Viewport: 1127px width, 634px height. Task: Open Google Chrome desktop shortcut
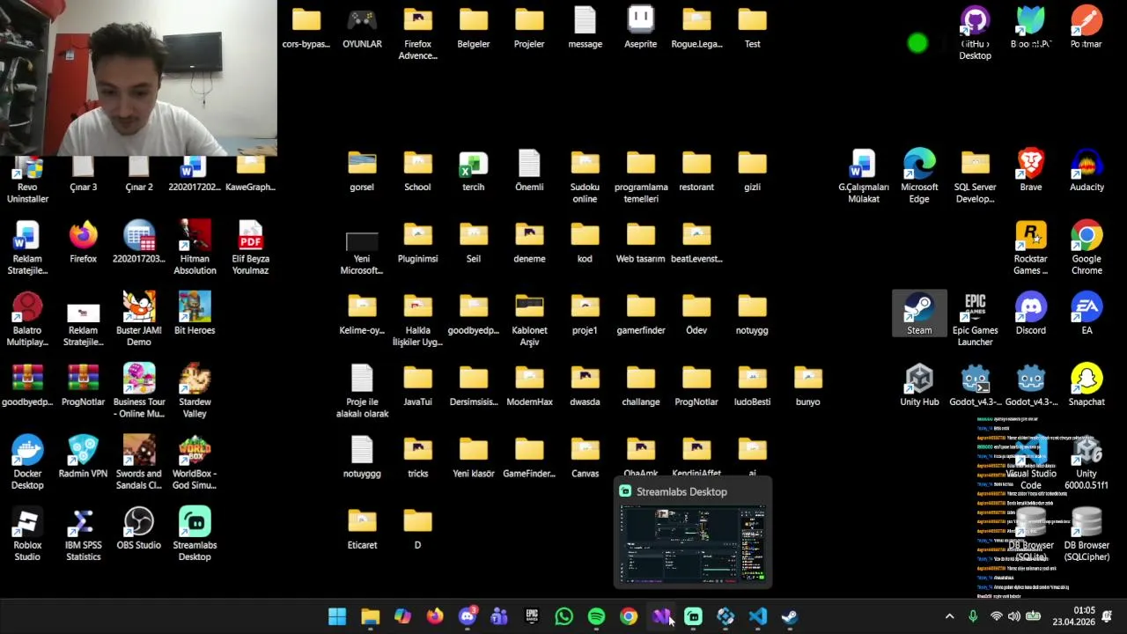point(1086,247)
